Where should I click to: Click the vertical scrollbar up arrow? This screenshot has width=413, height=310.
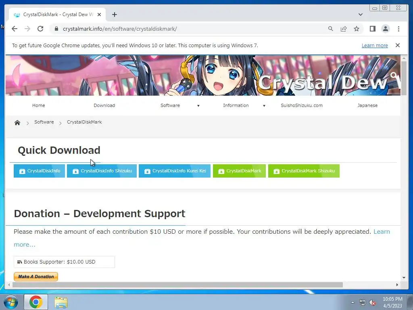pyautogui.click(x=404, y=58)
